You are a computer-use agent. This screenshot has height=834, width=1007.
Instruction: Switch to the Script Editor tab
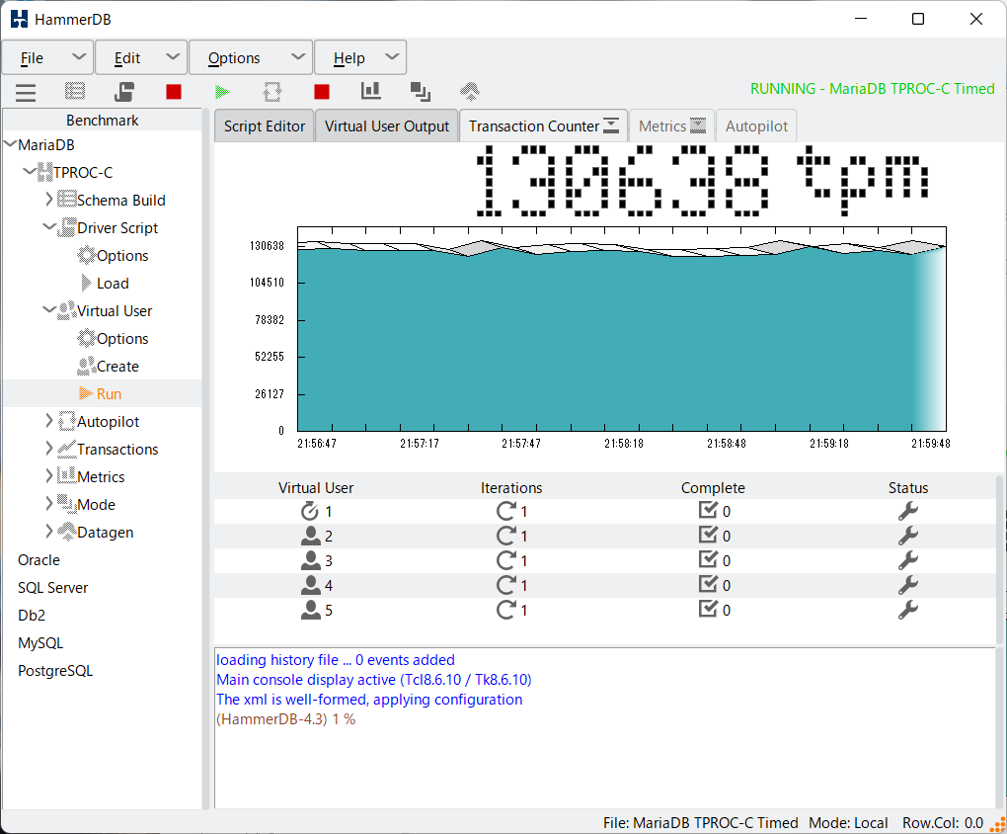click(265, 126)
